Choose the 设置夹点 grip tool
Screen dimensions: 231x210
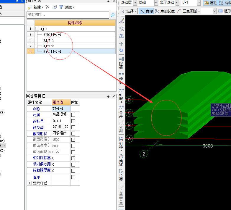pyautogui.click(x=121, y=195)
